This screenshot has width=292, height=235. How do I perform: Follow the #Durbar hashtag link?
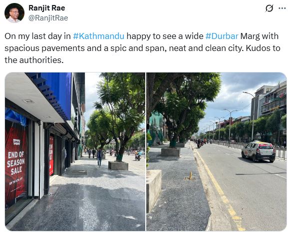click(222, 36)
